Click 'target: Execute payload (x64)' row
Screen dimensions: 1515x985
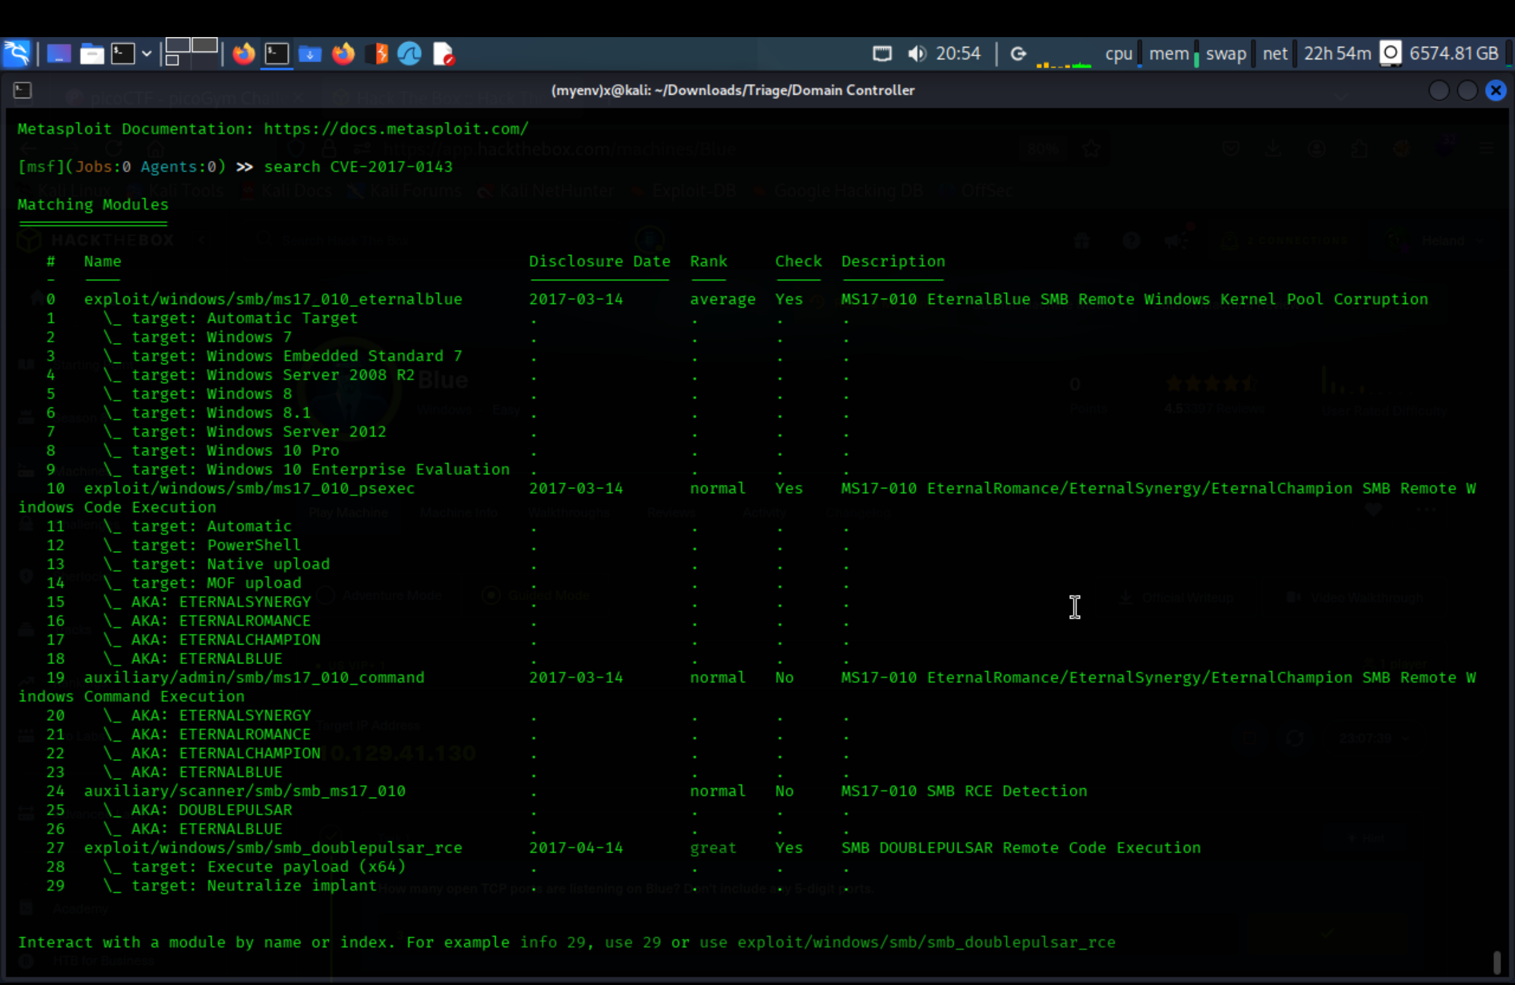click(x=268, y=867)
